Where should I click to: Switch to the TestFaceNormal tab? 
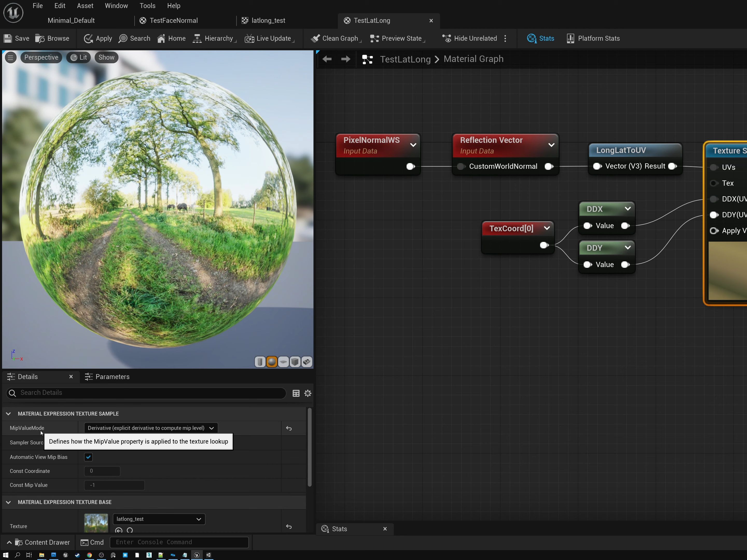[169, 20]
